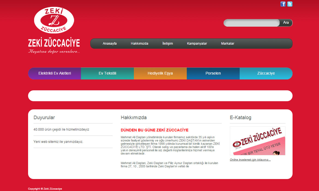Select the Züccaciye category
Viewport: 319px width, 191px height.
tap(266, 73)
